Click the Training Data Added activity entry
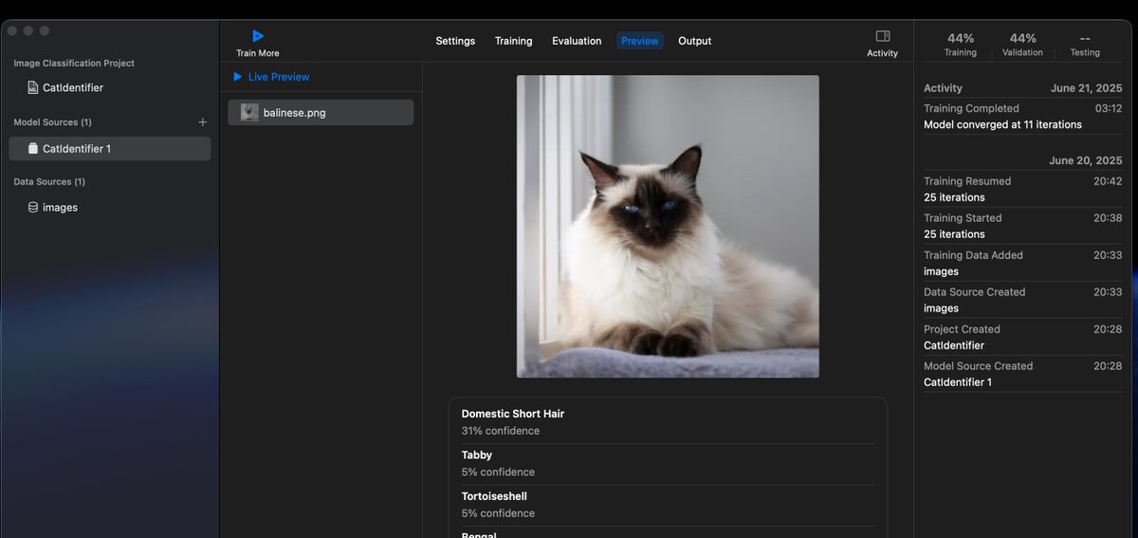Screen dimensions: 1138x538 coord(1022,263)
